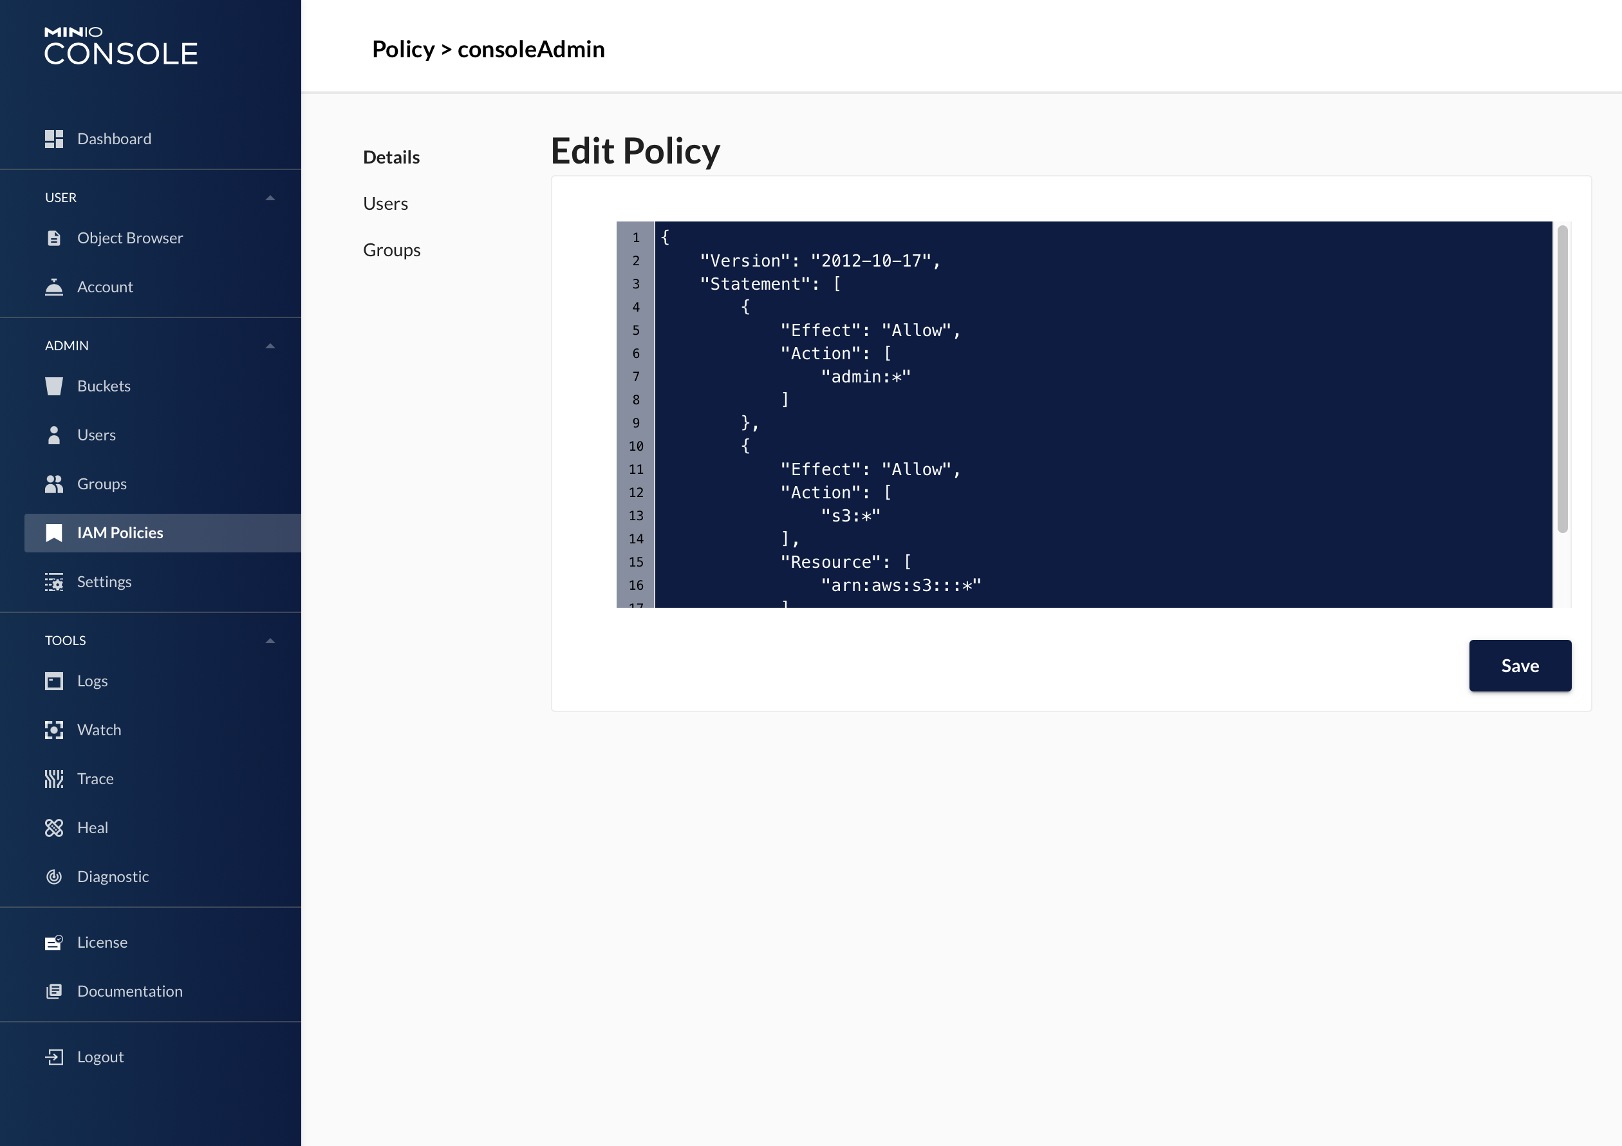Click the Dashboard grid icon
Screen dimensions: 1622x1146
[x=53, y=138]
